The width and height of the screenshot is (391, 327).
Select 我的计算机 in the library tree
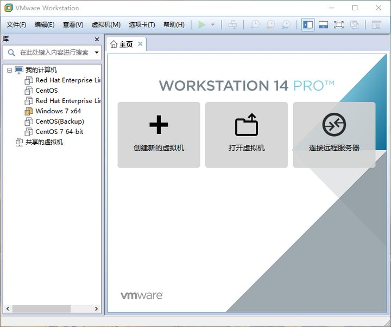pos(41,70)
